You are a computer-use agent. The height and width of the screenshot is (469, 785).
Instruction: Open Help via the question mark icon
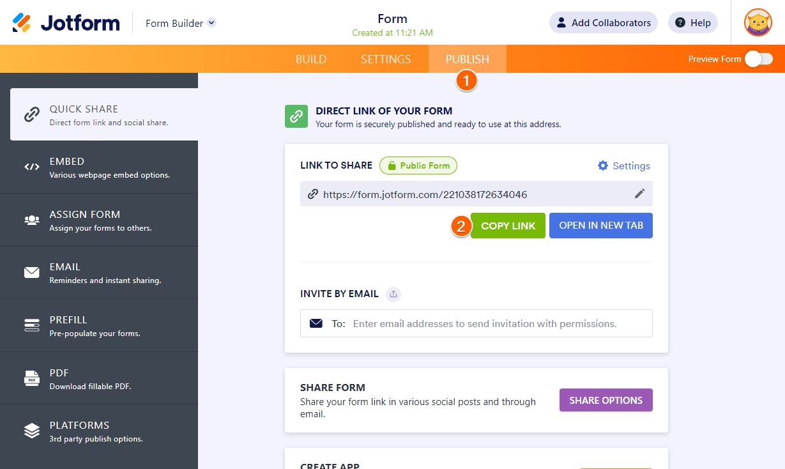692,22
